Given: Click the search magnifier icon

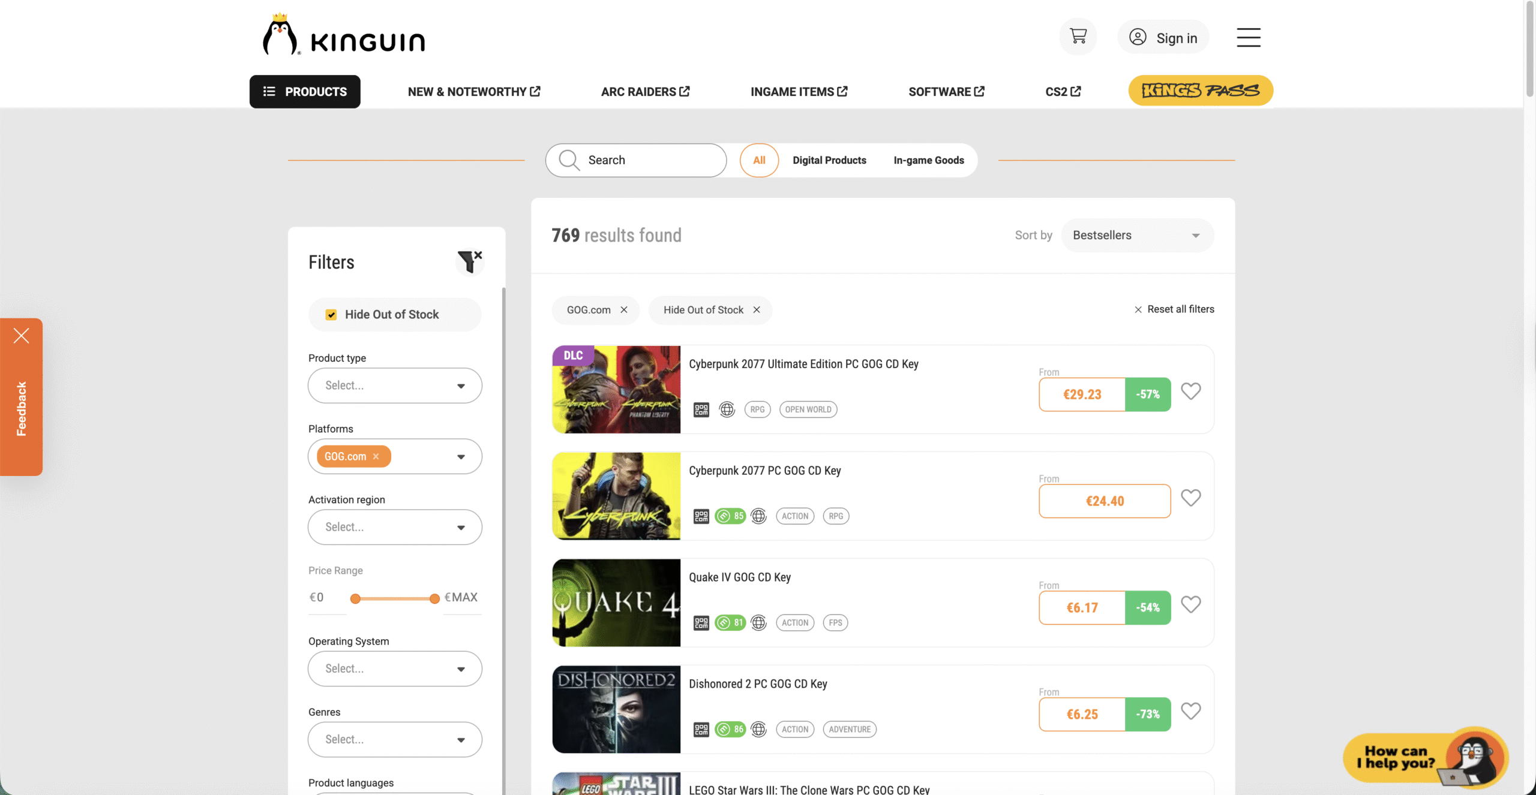Looking at the screenshot, I should pos(568,160).
